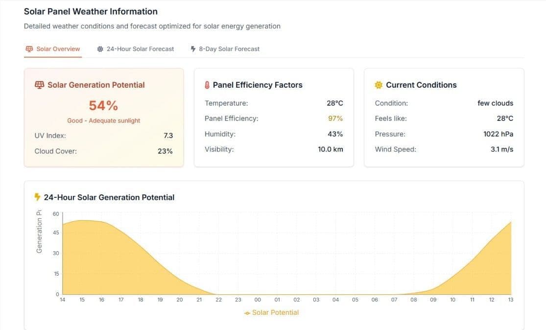Click the solar panel icon on Solar Overview tab
Viewport: 546px width, 330px height.
pos(28,48)
